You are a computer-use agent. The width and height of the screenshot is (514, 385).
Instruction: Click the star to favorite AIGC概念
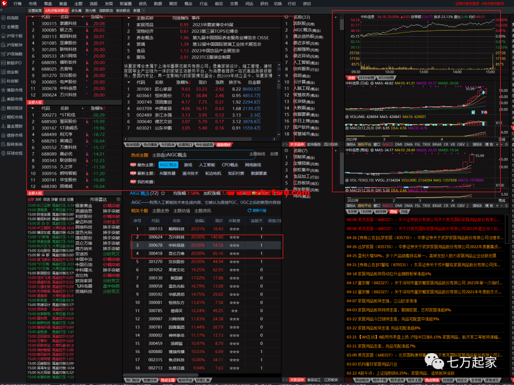coord(163,193)
